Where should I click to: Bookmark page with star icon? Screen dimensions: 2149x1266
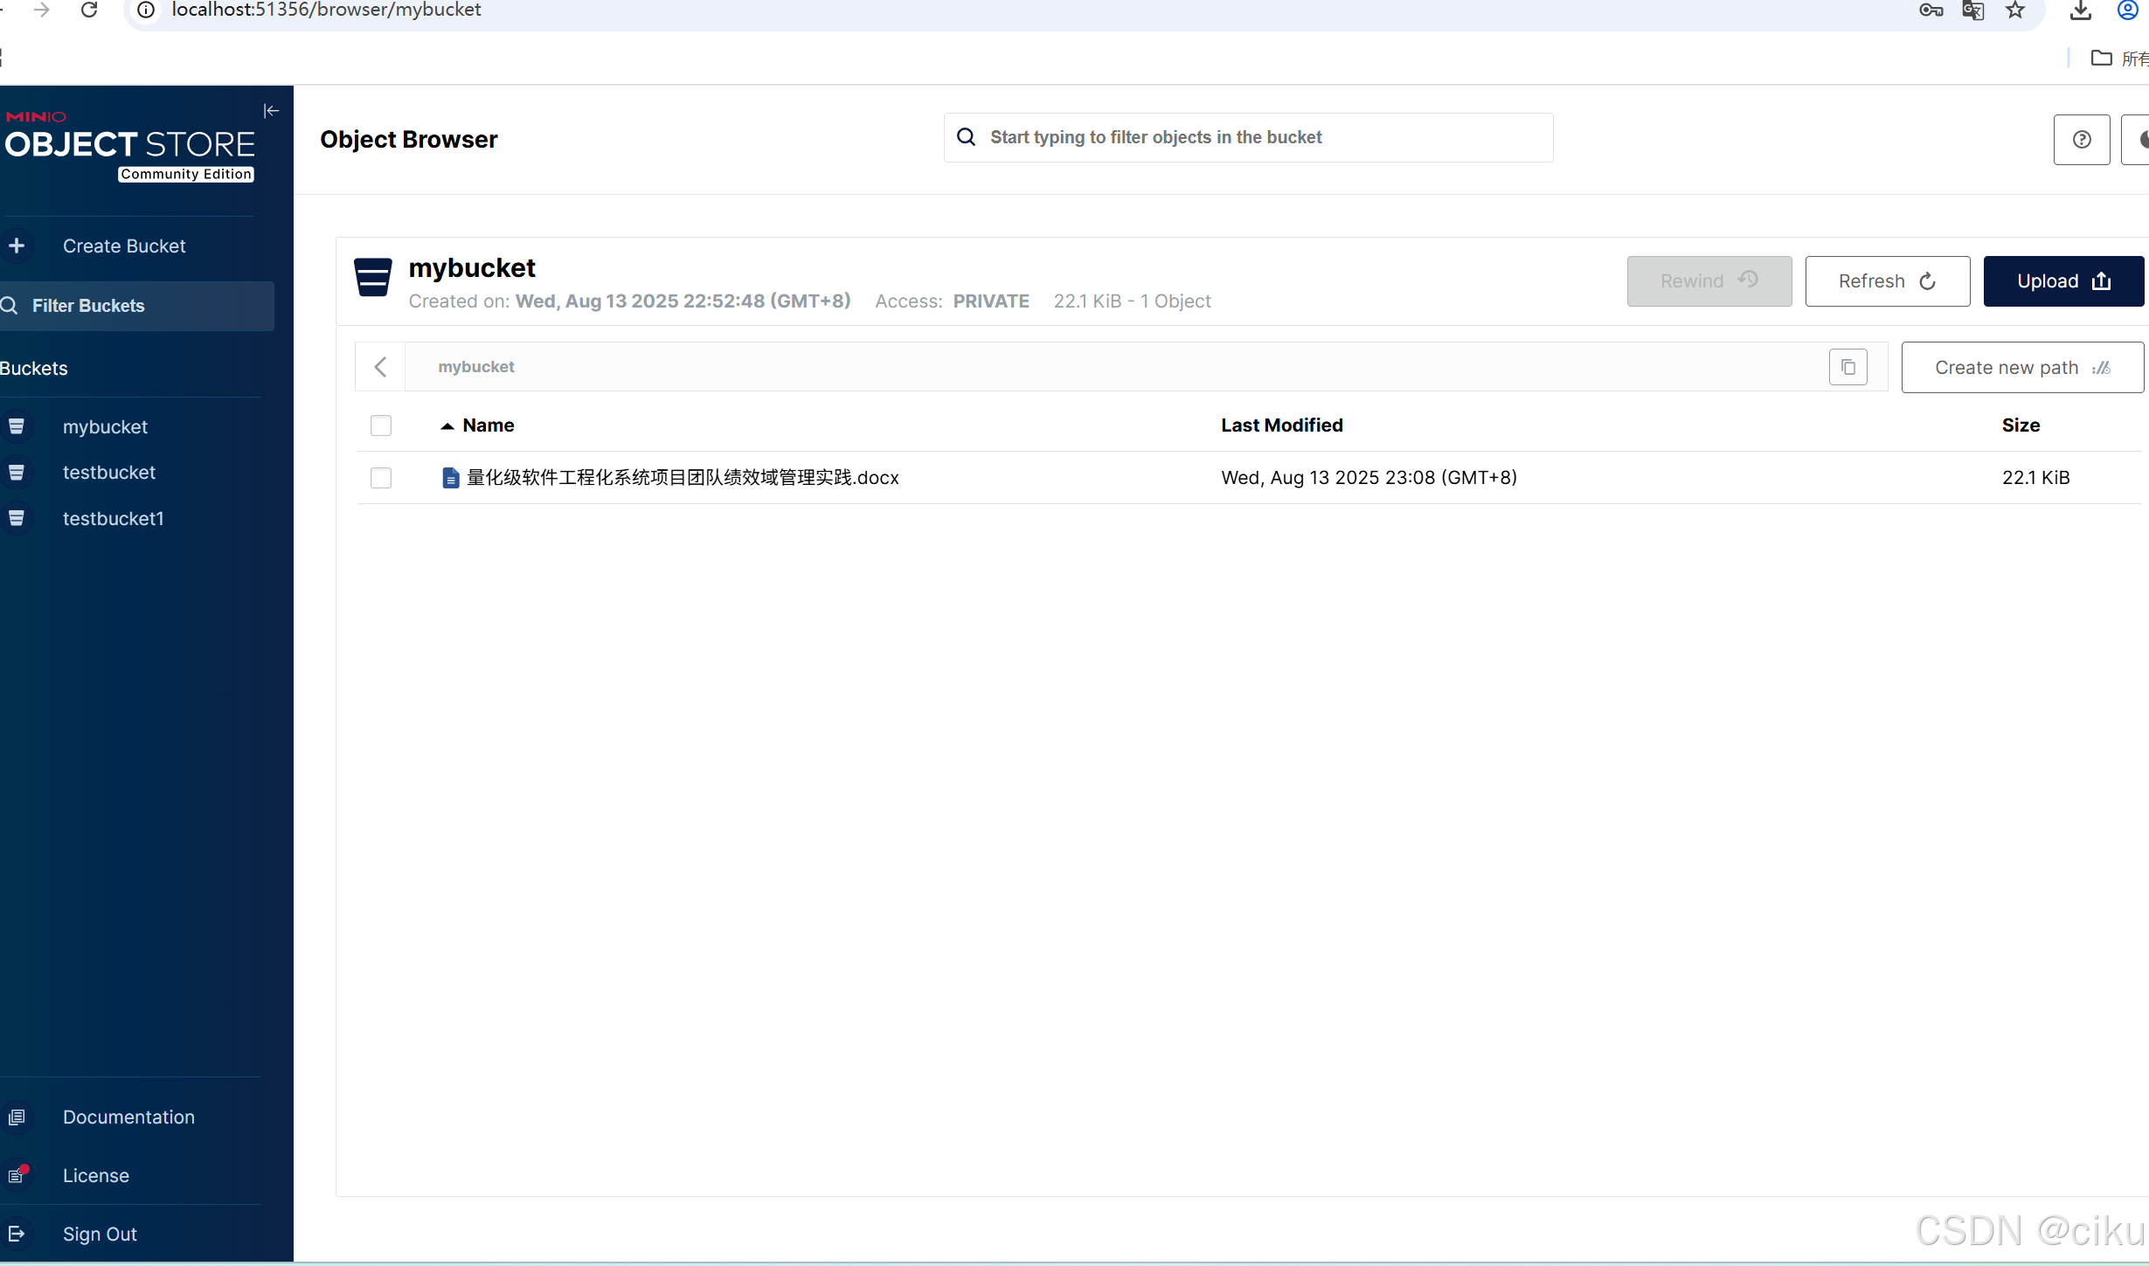(x=2016, y=10)
